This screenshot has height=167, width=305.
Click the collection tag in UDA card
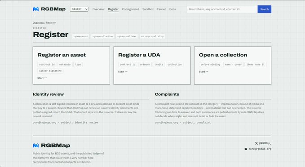175,64
